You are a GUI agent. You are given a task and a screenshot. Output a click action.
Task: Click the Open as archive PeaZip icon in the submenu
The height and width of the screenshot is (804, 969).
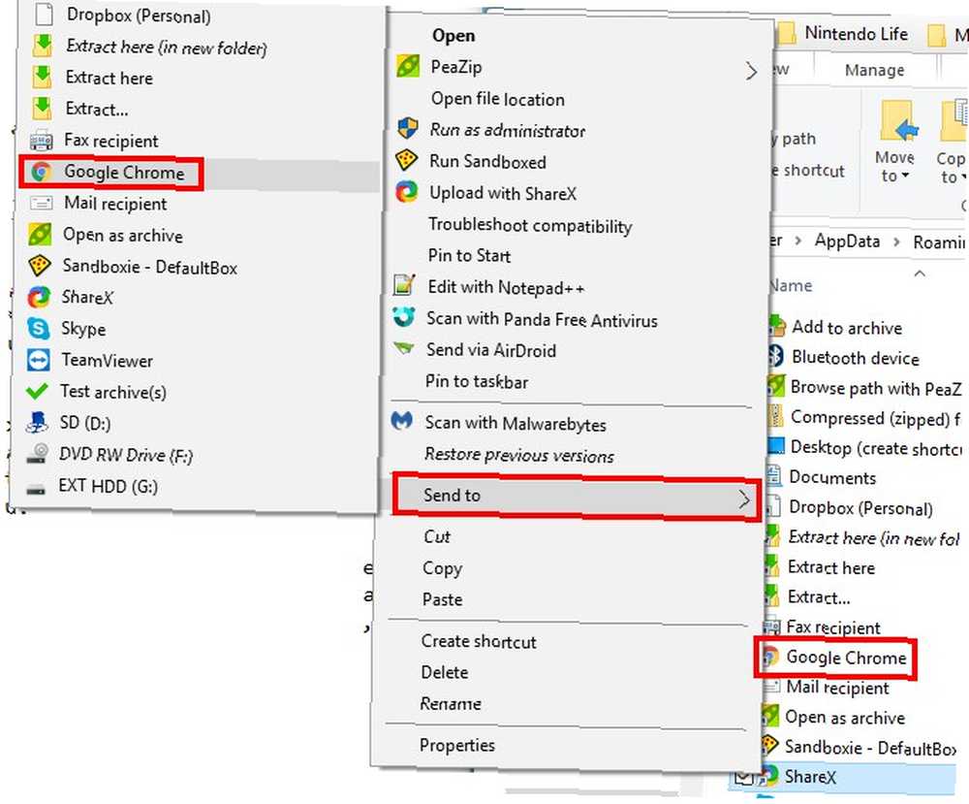point(40,235)
